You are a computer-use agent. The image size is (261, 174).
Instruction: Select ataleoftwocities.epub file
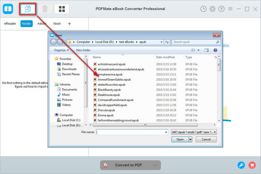[x=110, y=84]
